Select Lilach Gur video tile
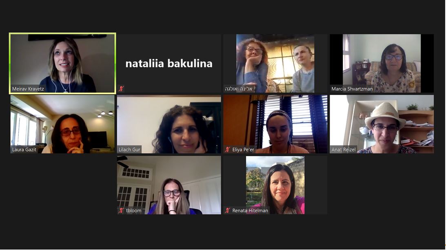This screenshot has height=252, width=446. [169, 124]
